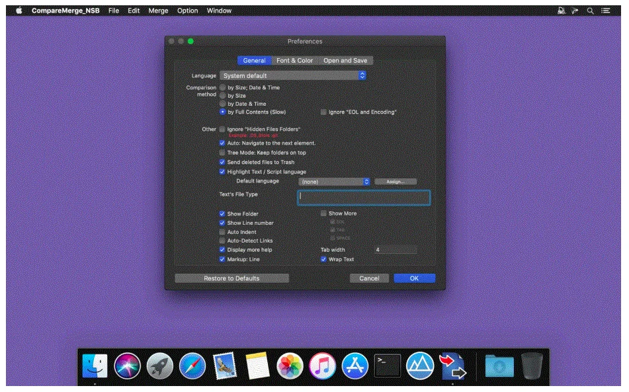The width and height of the screenshot is (629, 392).
Task: Open Photos app in dock
Action: tap(290, 366)
